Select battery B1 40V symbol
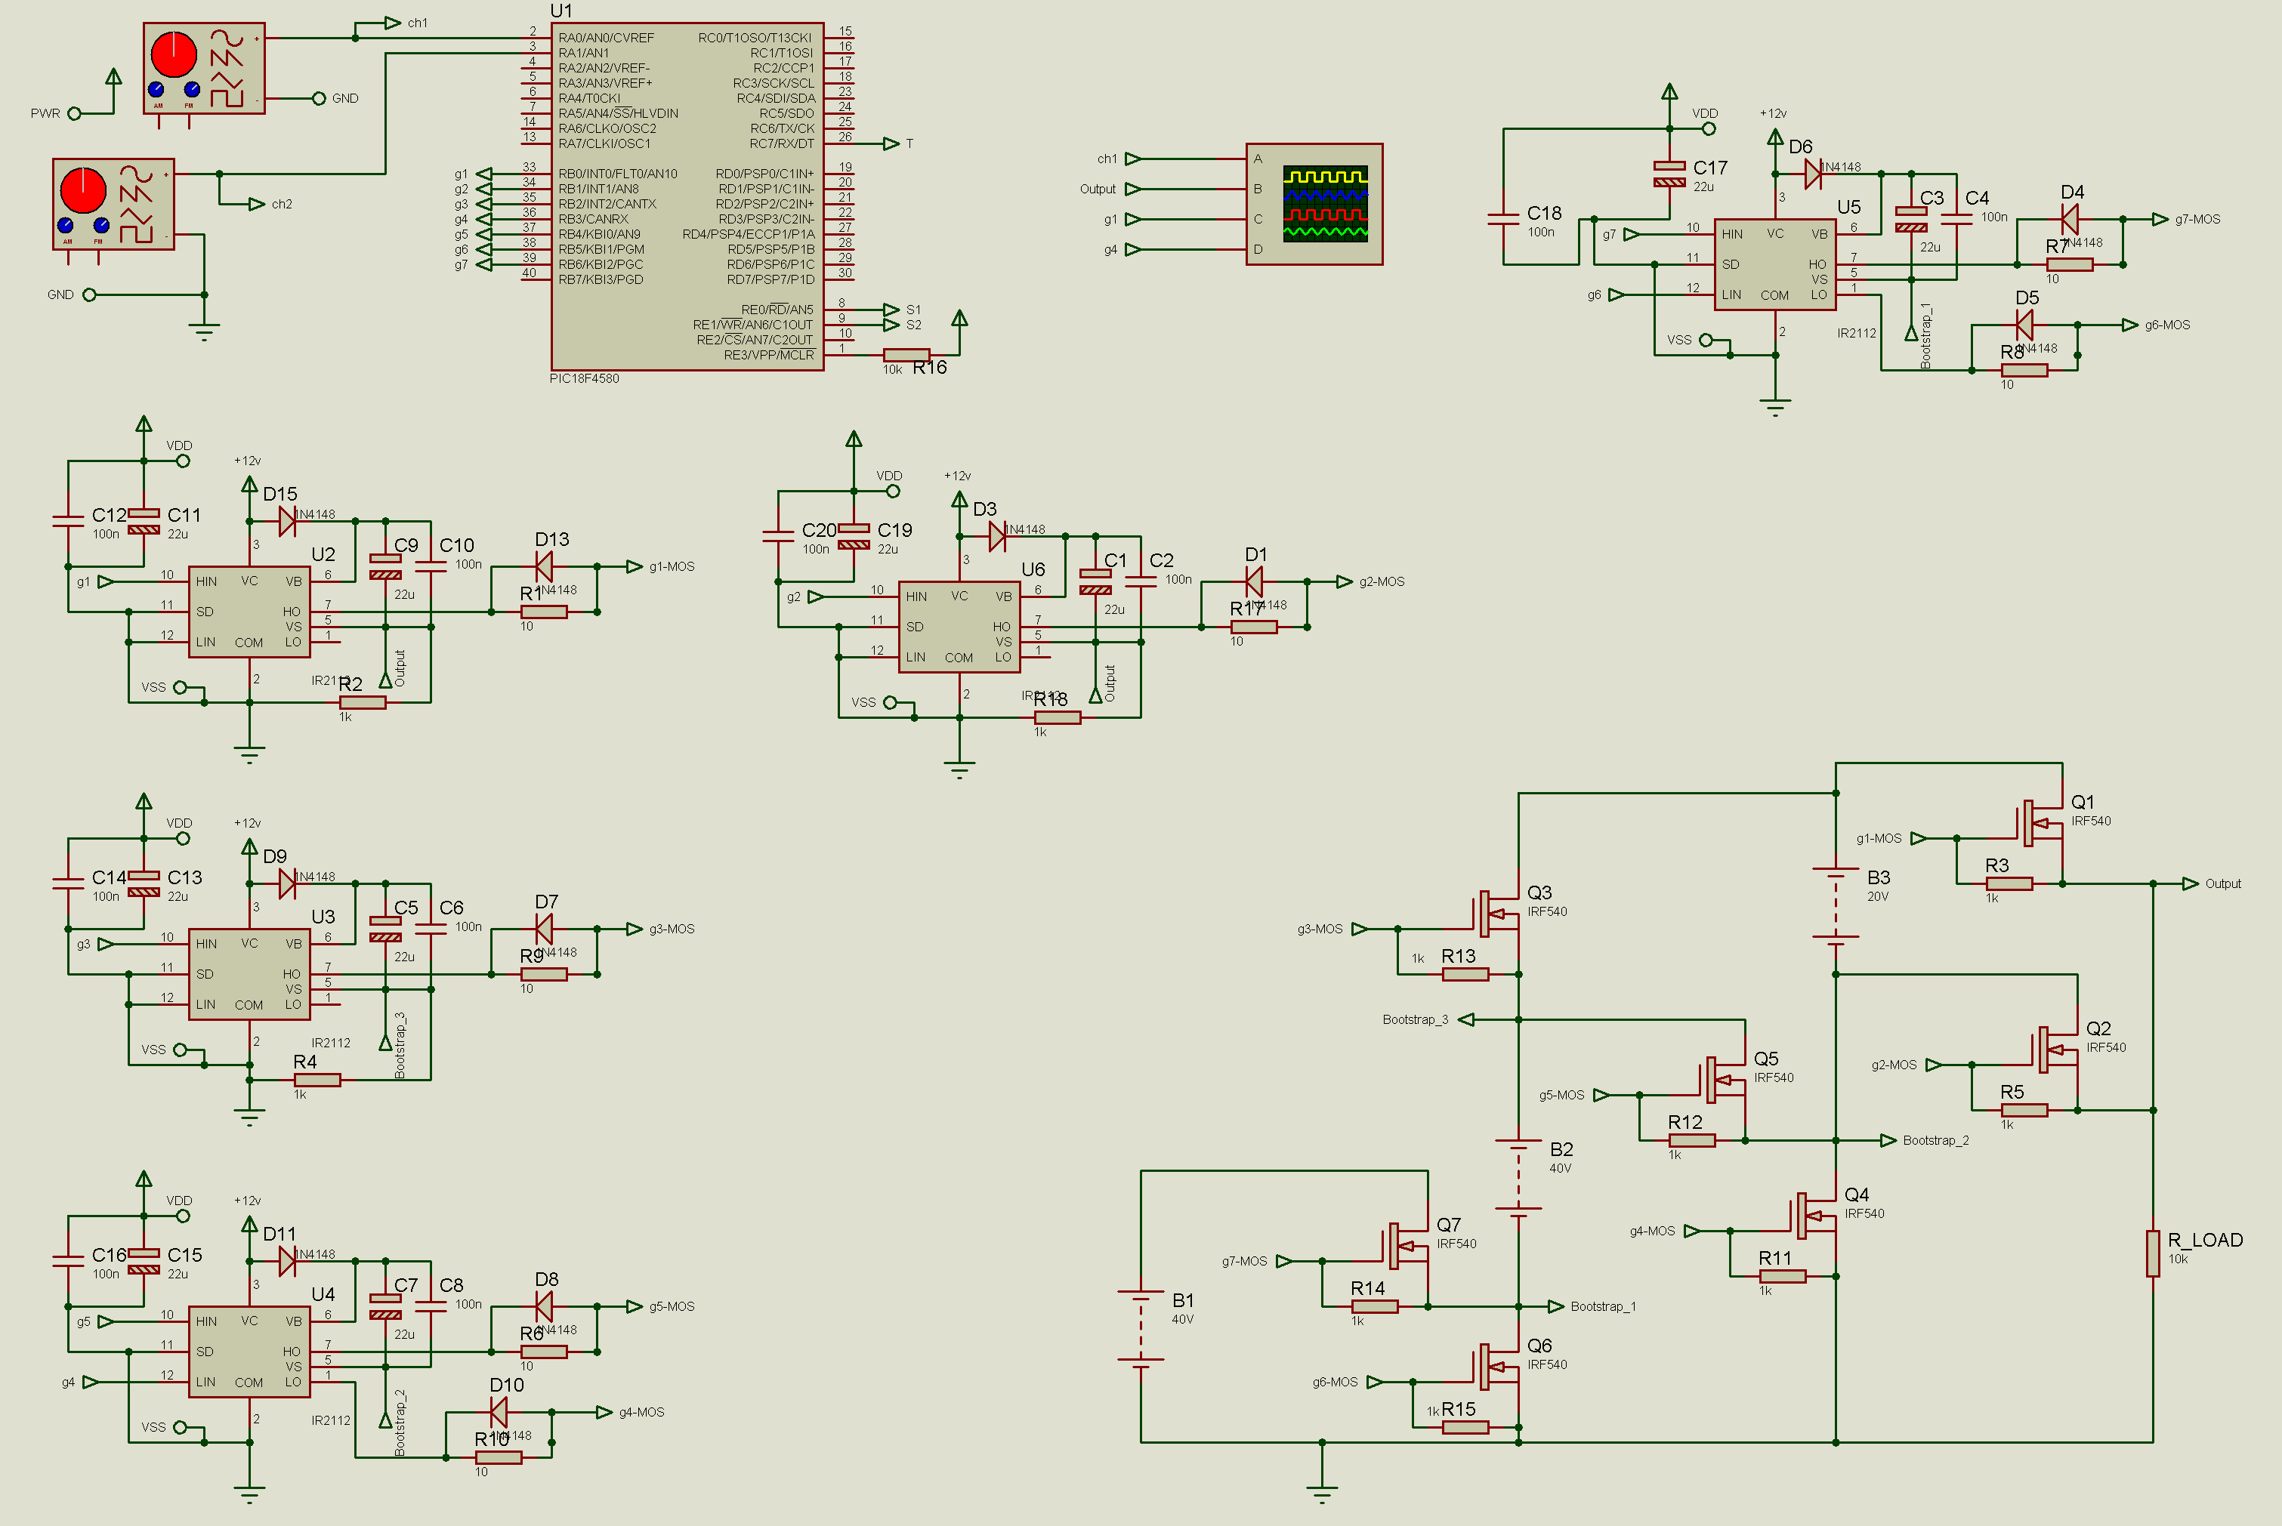 coord(1140,1328)
